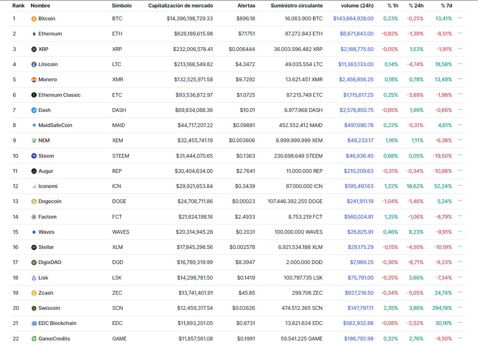Click the Stellar logo icon

pyautogui.click(x=34, y=247)
